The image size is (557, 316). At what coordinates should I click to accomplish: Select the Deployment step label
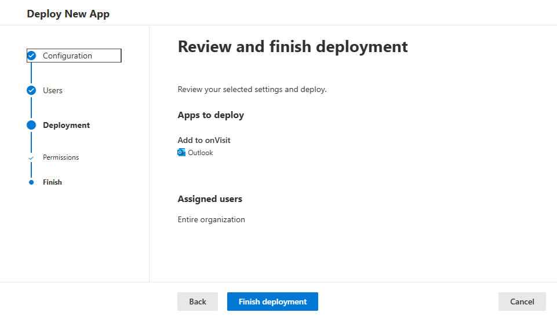click(67, 125)
